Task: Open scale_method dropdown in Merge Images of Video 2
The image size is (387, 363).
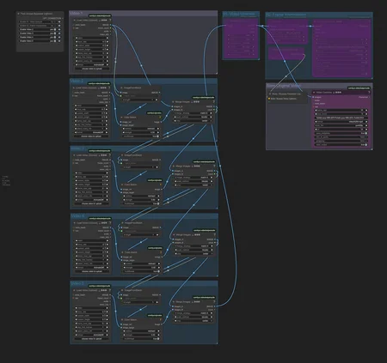Action: pos(193,117)
